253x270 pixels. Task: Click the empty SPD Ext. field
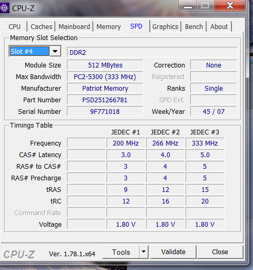coord(213,100)
